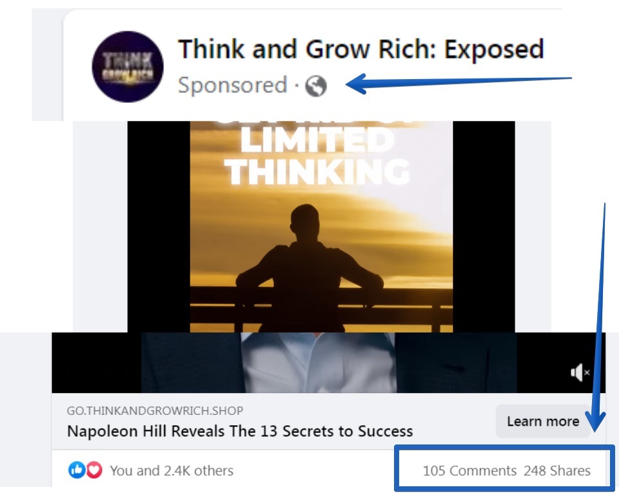Image resolution: width=619 pixels, height=494 pixels.
Task: Click the Learn more button
Action: tap(543, 421)
